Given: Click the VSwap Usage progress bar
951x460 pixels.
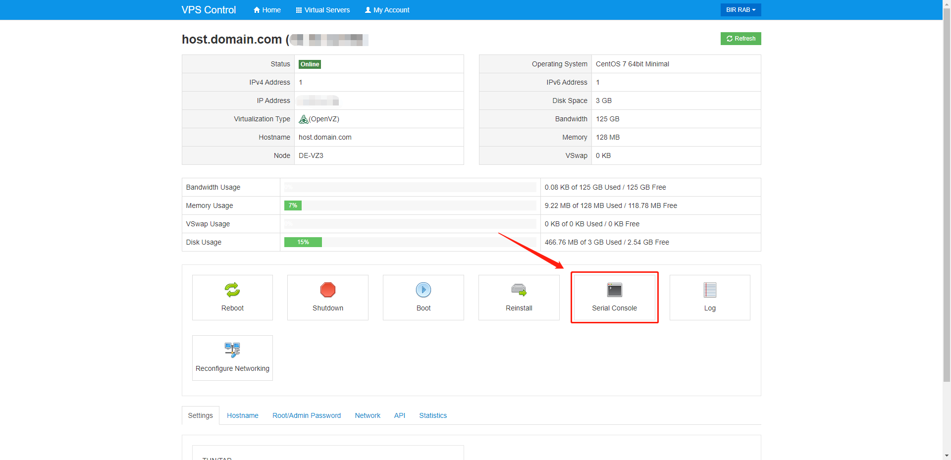Looking at the screenshot, I should tap(410, 224).
